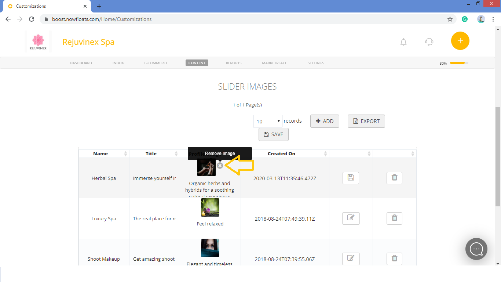This screenshot has width=501, height=282.
Task: Open the Reports menu
Action: click(234, 63)
